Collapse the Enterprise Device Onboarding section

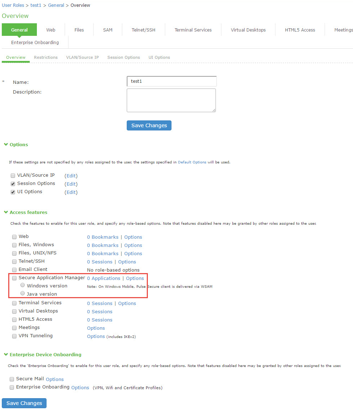6,354
